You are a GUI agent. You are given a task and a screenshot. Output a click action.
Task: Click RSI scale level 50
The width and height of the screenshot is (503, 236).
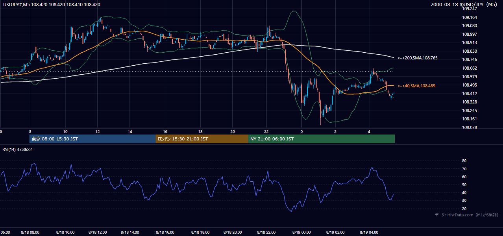[x=464, y=184]
